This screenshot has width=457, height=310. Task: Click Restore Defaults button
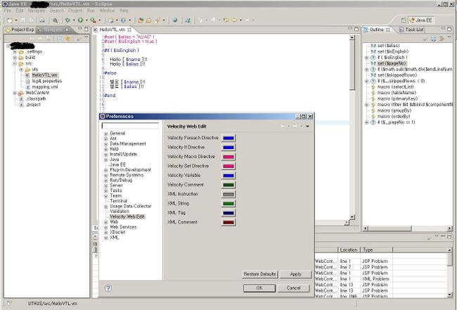pyautogui.click(x=259, y=274)
